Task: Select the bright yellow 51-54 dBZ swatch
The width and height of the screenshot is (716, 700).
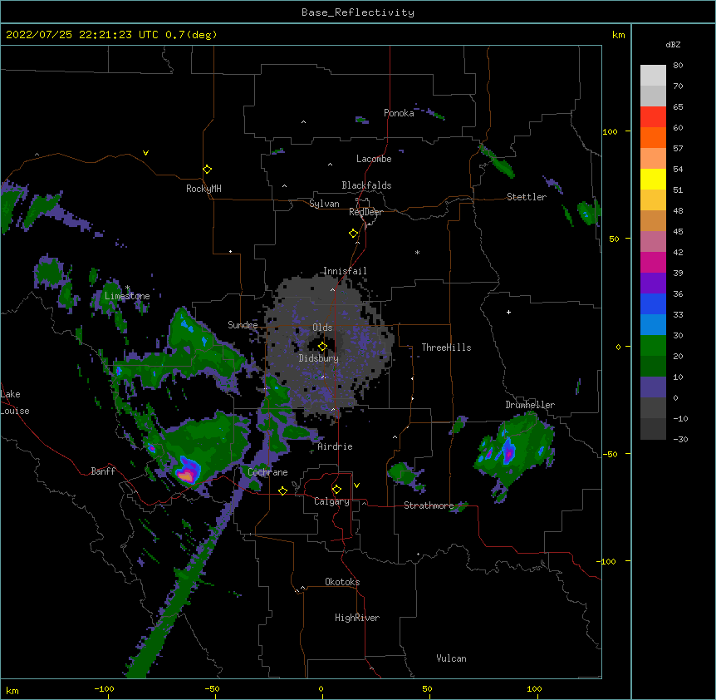Action: 653,179
